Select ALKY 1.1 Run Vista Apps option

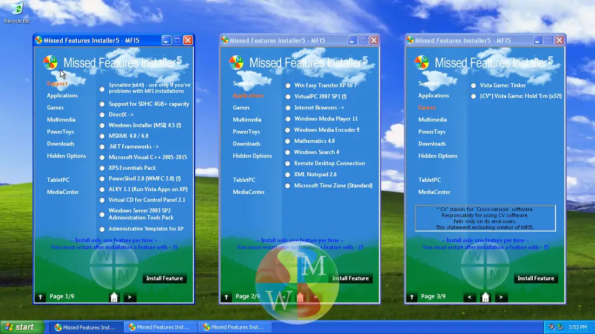[x=102, y=190]
